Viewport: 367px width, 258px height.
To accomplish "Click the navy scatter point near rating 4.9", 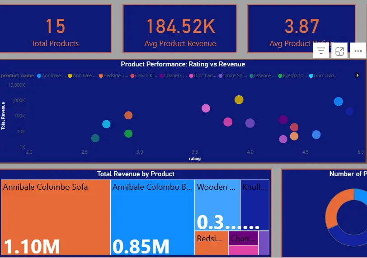I will [x=349, y=111].
